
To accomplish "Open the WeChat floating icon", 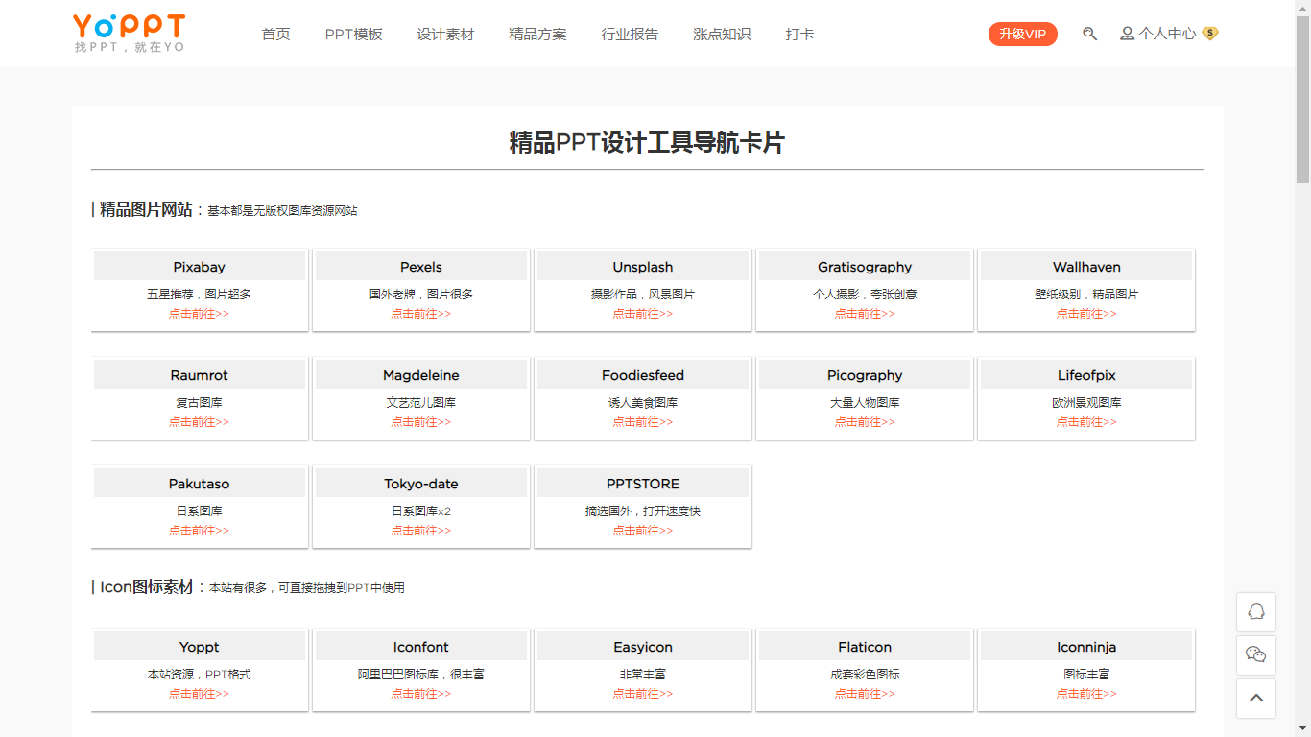I will [x=1256, y=655].
